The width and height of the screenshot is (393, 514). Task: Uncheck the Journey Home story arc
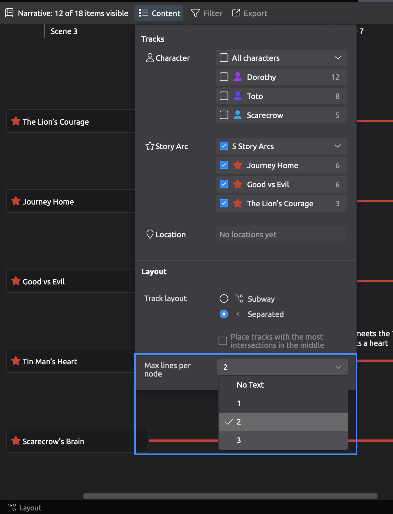(x=224, y=165)
